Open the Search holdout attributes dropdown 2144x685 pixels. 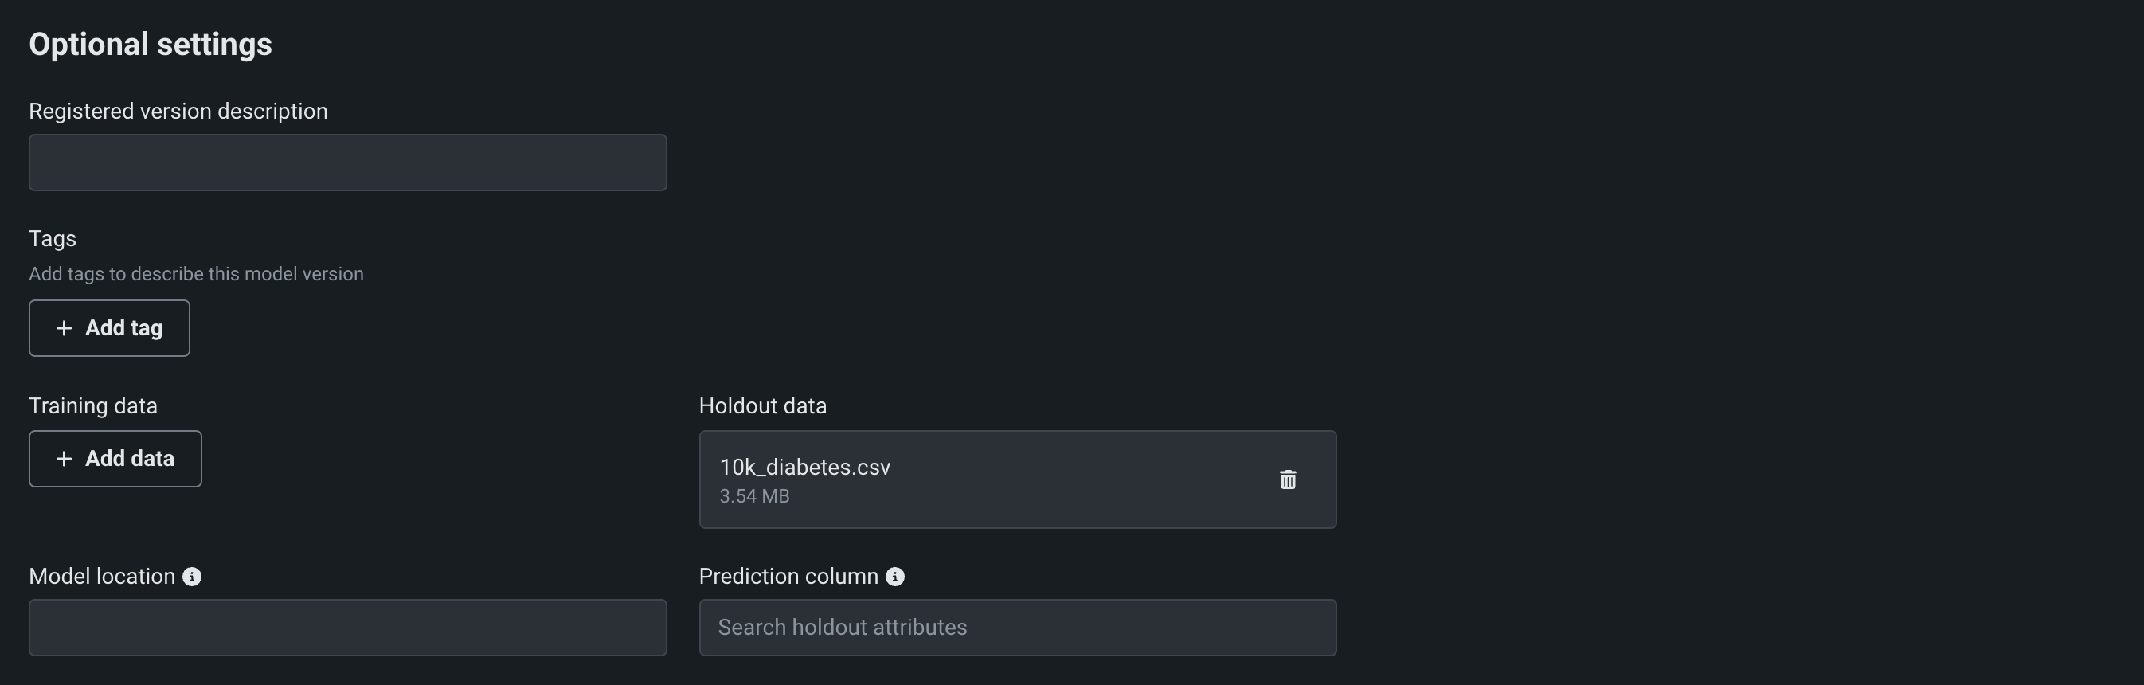point(1017,628)
